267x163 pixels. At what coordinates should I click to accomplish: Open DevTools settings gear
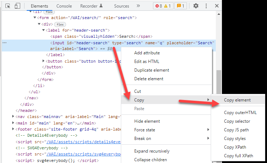196,6
